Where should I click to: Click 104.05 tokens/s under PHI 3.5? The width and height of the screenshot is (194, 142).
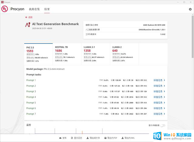pyautogui.click(x=41, y=58)
